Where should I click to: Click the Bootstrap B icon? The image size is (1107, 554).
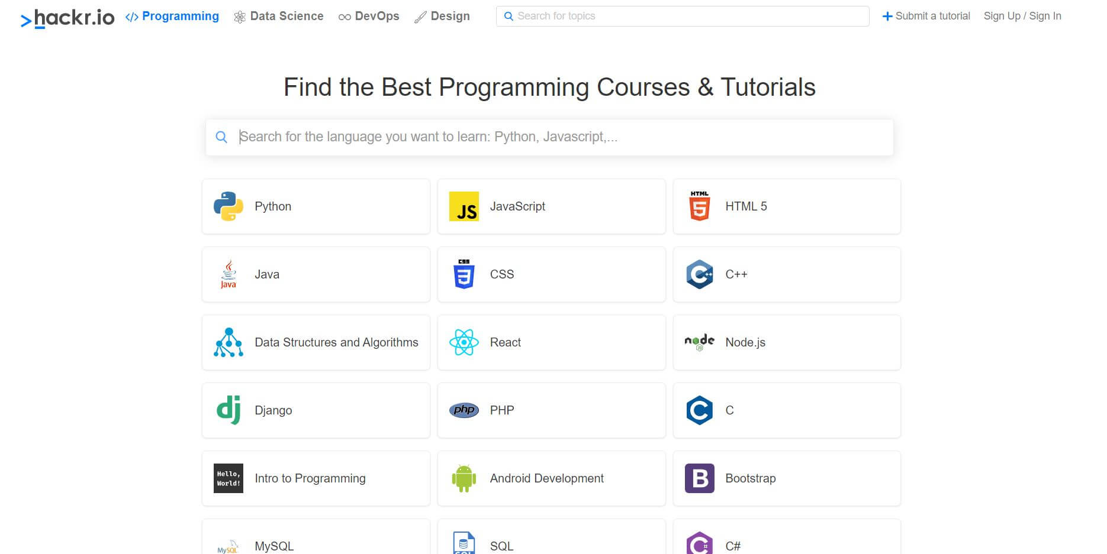point(699,478)
